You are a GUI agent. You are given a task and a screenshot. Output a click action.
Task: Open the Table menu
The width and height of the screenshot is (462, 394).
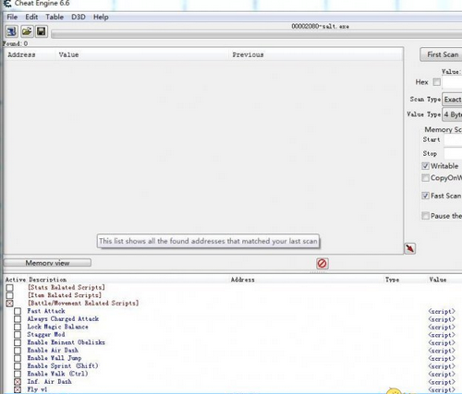[x=55, y=17]
